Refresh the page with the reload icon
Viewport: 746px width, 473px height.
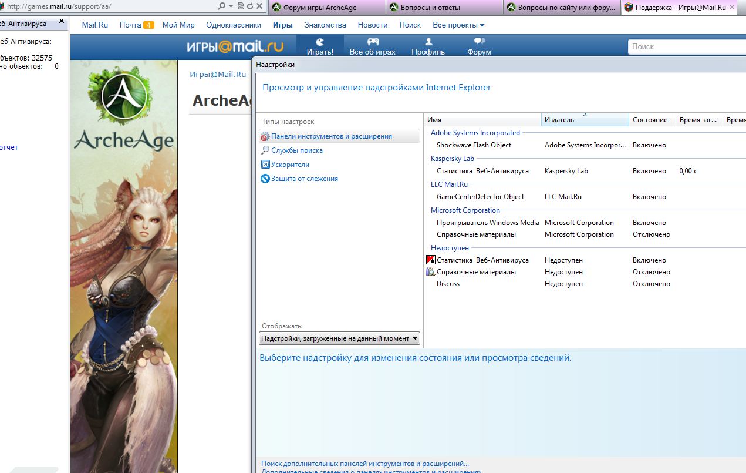point(250,6)
